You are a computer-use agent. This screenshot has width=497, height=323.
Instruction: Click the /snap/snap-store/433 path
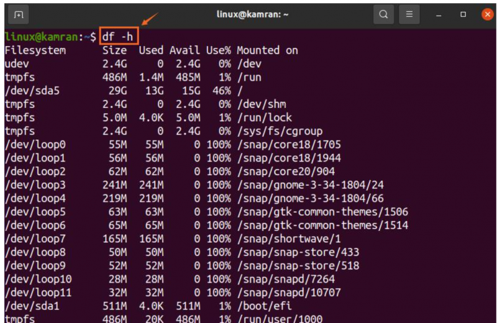point(298,253)
